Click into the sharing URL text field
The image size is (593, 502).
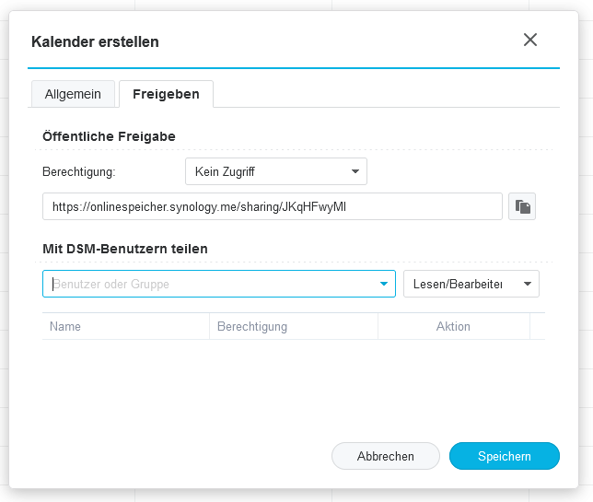point(273,206)
